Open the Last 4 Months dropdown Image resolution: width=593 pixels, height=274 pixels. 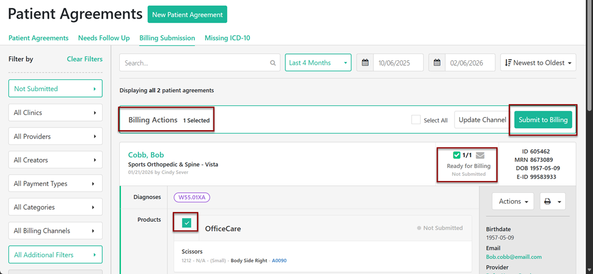[318, 63]
